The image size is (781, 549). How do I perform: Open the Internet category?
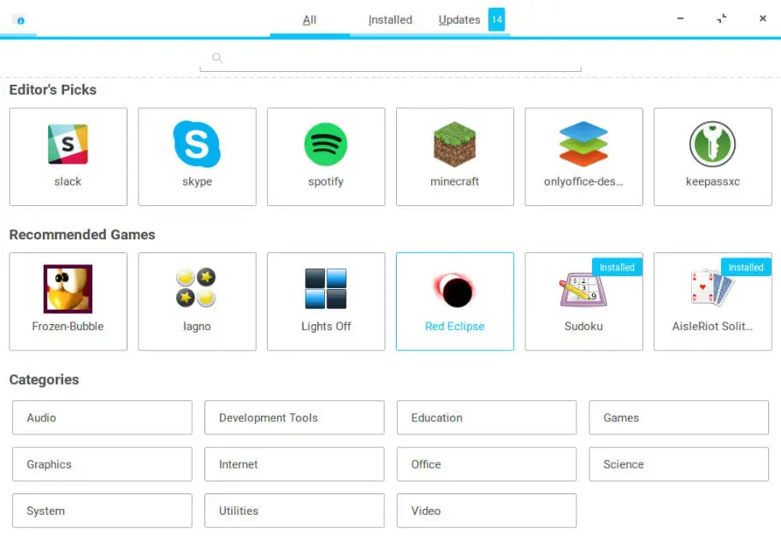click(x=294, y=464)
